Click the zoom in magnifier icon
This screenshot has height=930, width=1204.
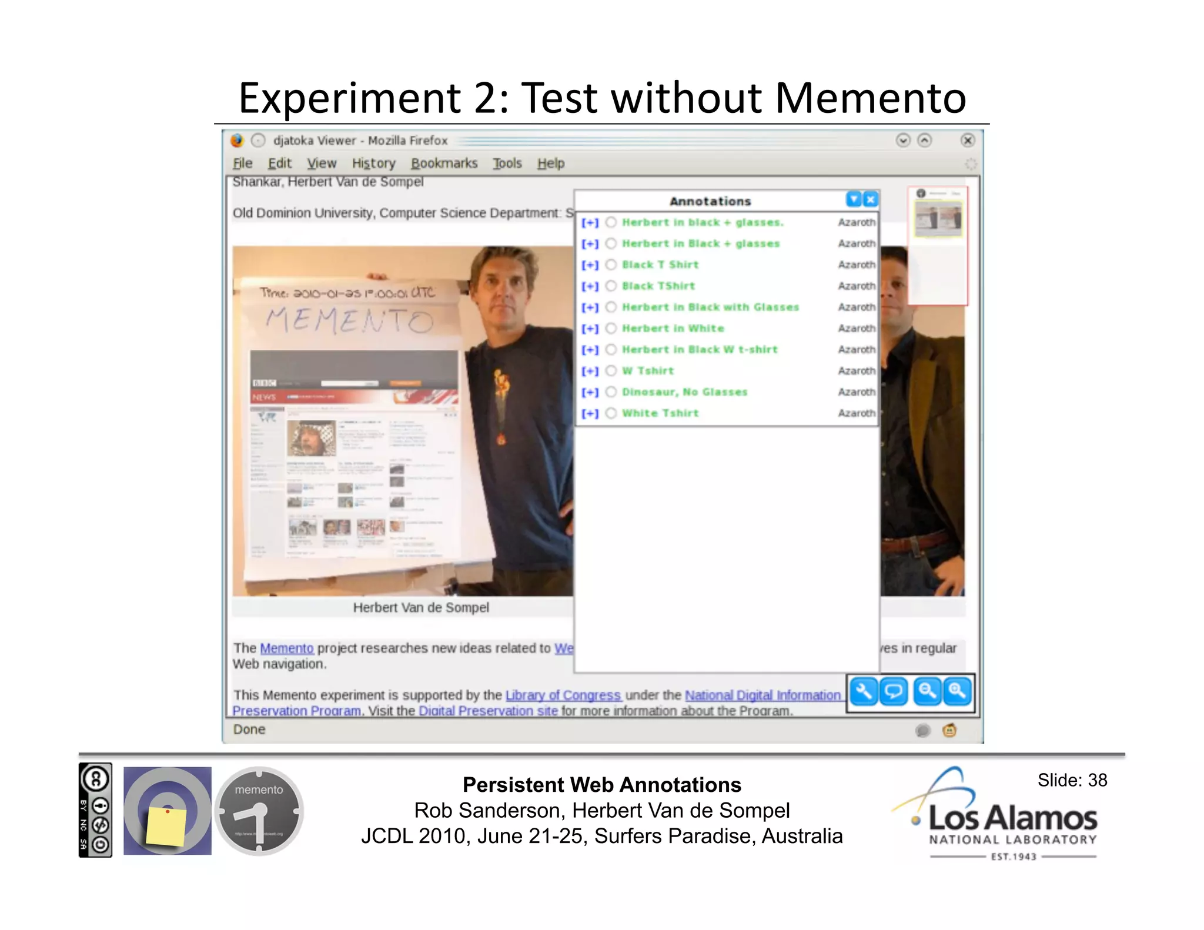point(957,692)
